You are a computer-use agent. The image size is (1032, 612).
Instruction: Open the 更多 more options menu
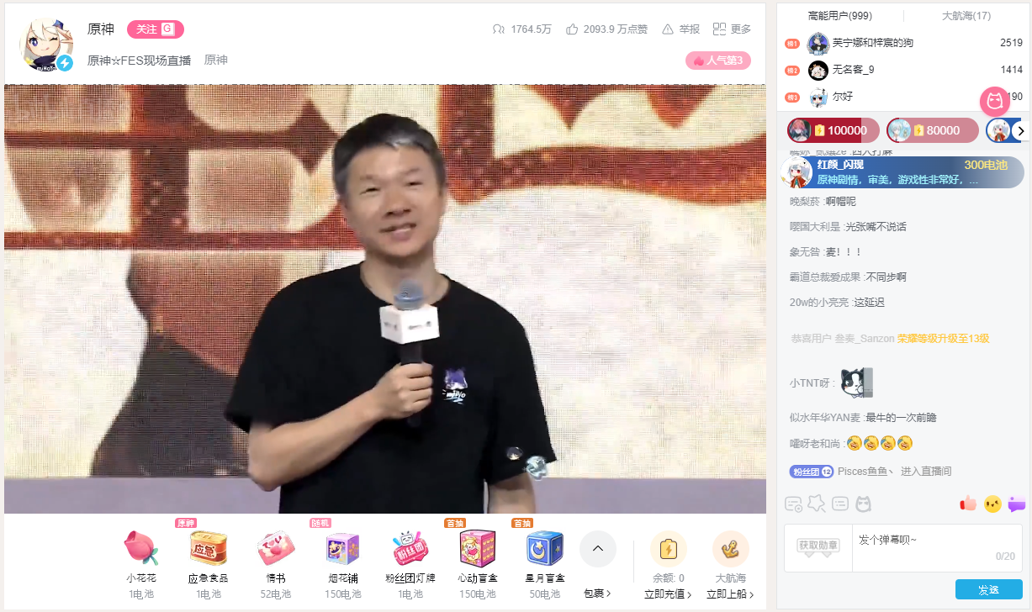[732, 29]
